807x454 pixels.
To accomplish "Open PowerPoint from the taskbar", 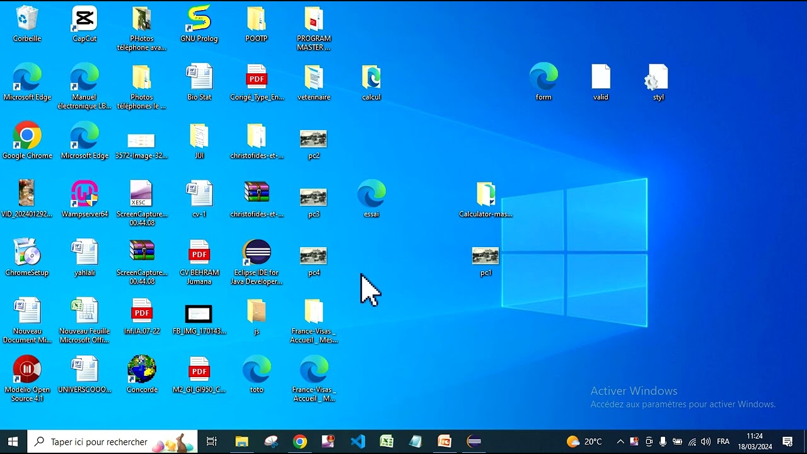I will click(444, 441).
